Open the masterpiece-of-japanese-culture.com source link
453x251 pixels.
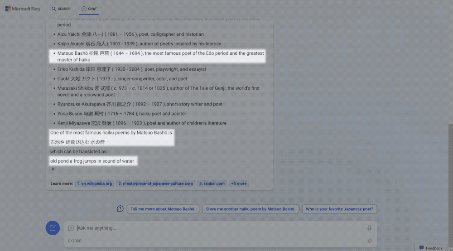click(x=155, y=183)
